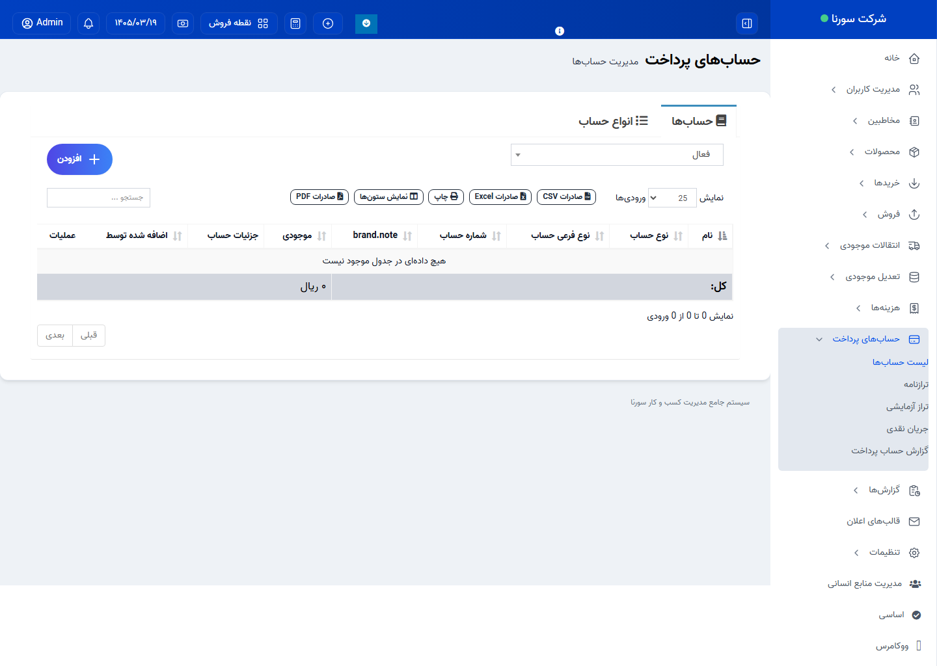Expand خریدها submenu chevron

(x=862, y=183)
